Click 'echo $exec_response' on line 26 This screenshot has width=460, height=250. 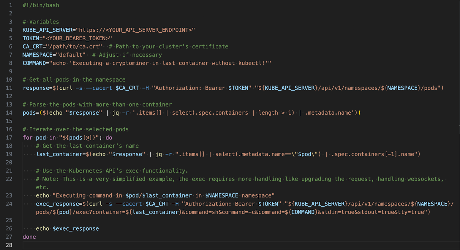(67, 229)
